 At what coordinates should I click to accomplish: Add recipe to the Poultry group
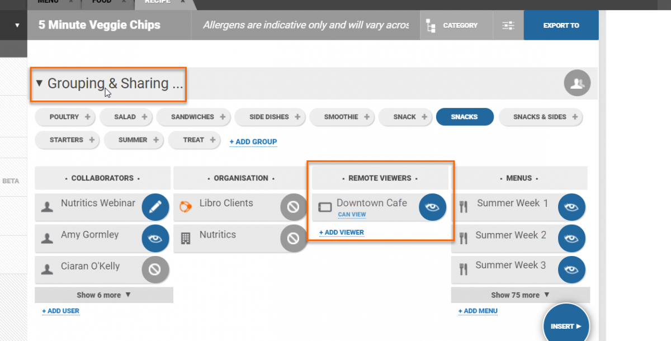[87, 117]
